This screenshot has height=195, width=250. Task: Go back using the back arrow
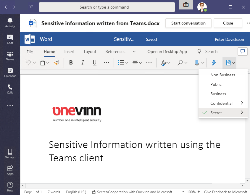coord(6,7)
